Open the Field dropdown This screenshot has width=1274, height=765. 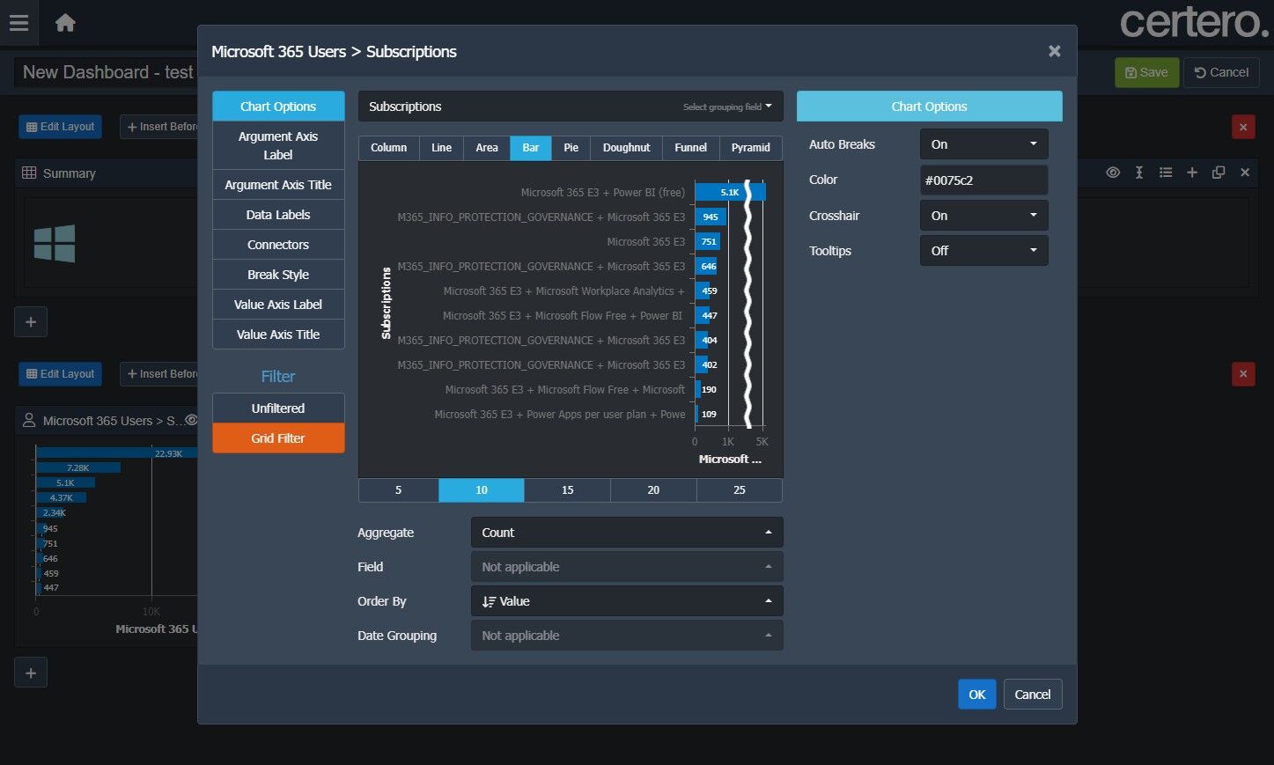627,567
